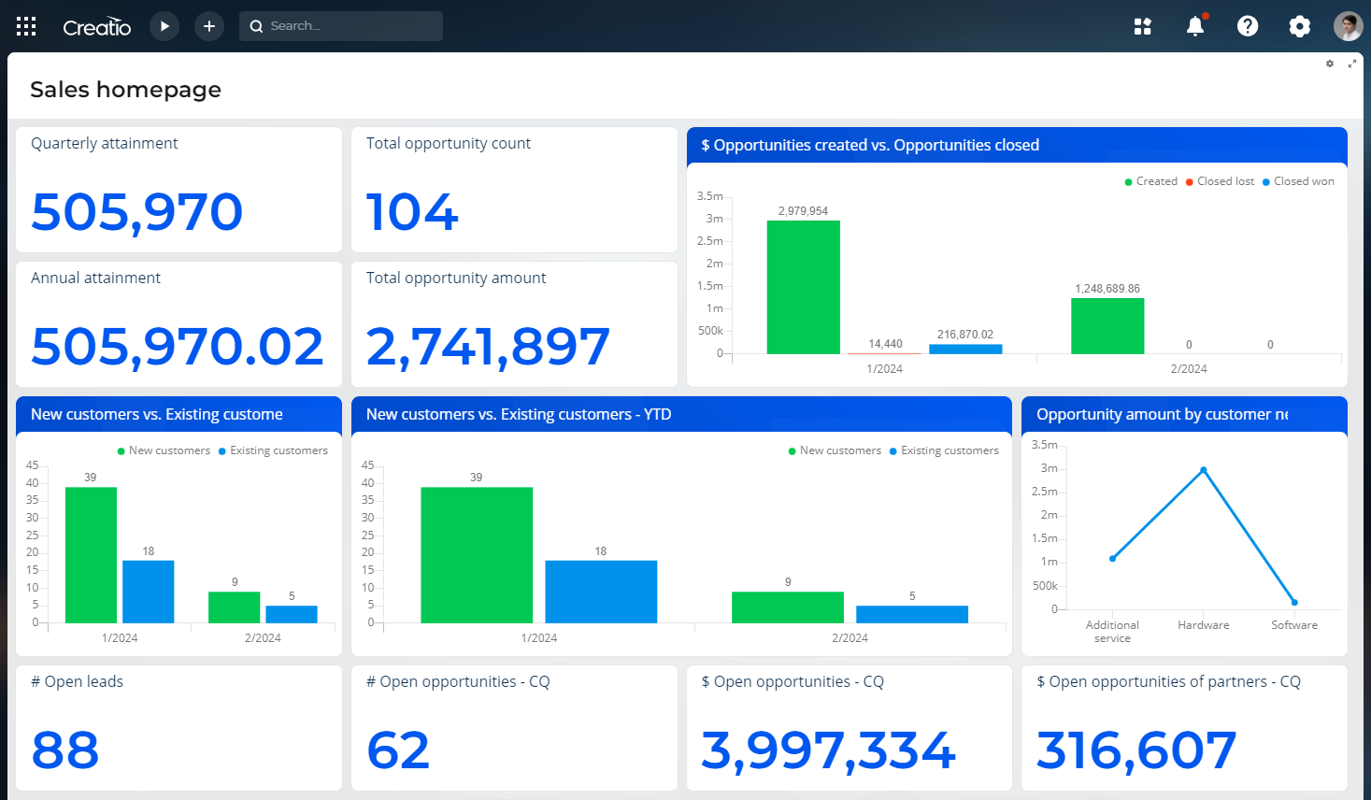Screen dimensions: 1371x800
Task: Open the app launcher grid menu
Action: pyautogui.click(x=26, y=26)
